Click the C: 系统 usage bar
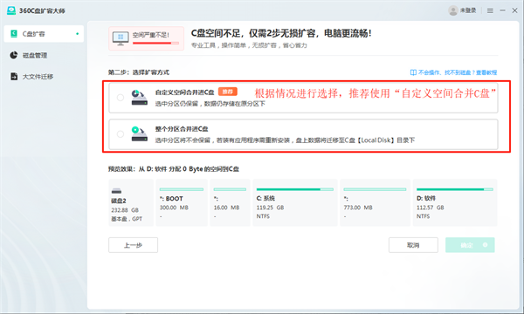 pyautogui.click(x=295, y=189)
